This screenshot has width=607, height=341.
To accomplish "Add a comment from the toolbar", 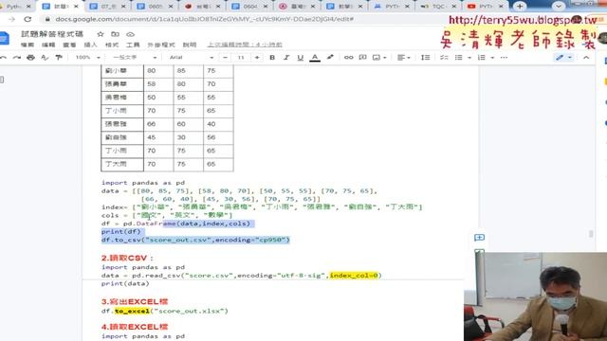I will (x=362, y=58).
